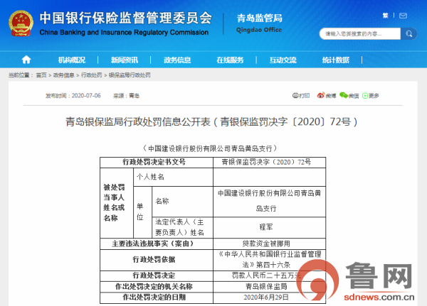
Task: Click cell 程军
Action: 269,227
